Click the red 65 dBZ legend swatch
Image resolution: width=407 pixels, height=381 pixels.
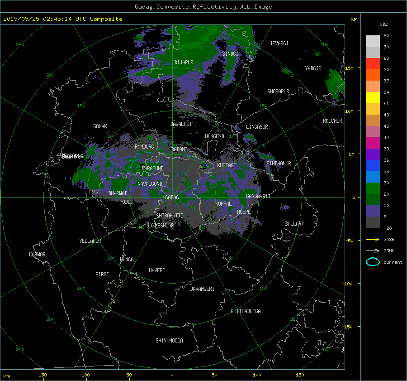click(x=373, y=63)
